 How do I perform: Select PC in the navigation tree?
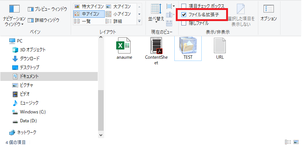[x=16, y=41]
